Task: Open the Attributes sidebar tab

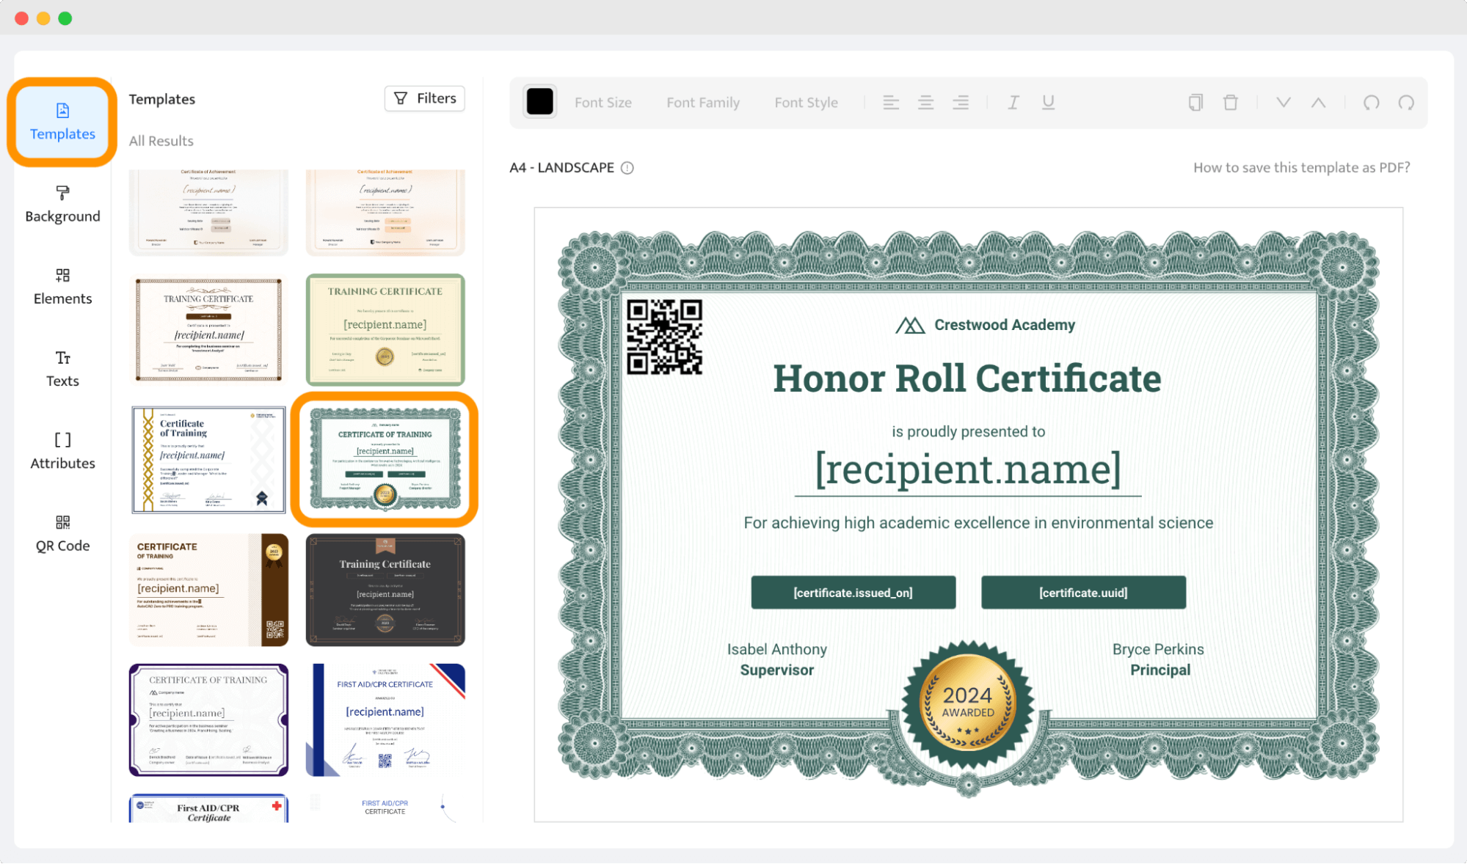Action: pos(62,451)
